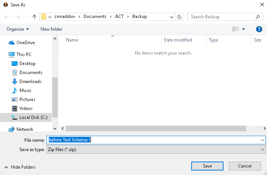The image size is (267, 175).
Task: Collapse the pane with Hide Folders
Action: pyautogui.click(x=20, y=167)
